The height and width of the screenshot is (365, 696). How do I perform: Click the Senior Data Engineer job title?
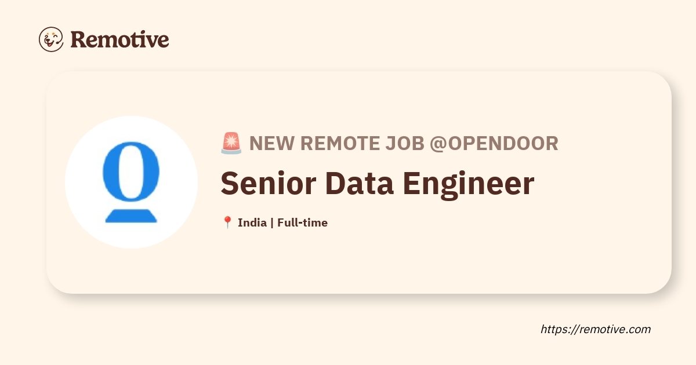[377, 183]
